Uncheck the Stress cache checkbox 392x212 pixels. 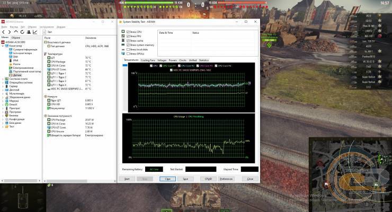click(128, 41)
